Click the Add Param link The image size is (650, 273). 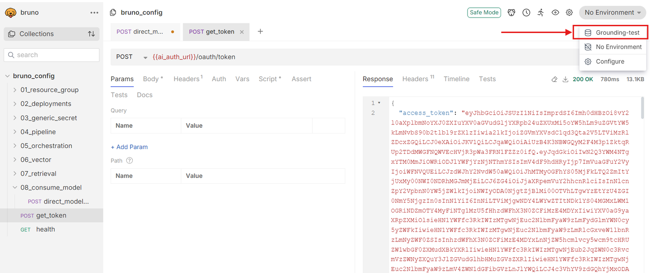(x=130, y=147)
